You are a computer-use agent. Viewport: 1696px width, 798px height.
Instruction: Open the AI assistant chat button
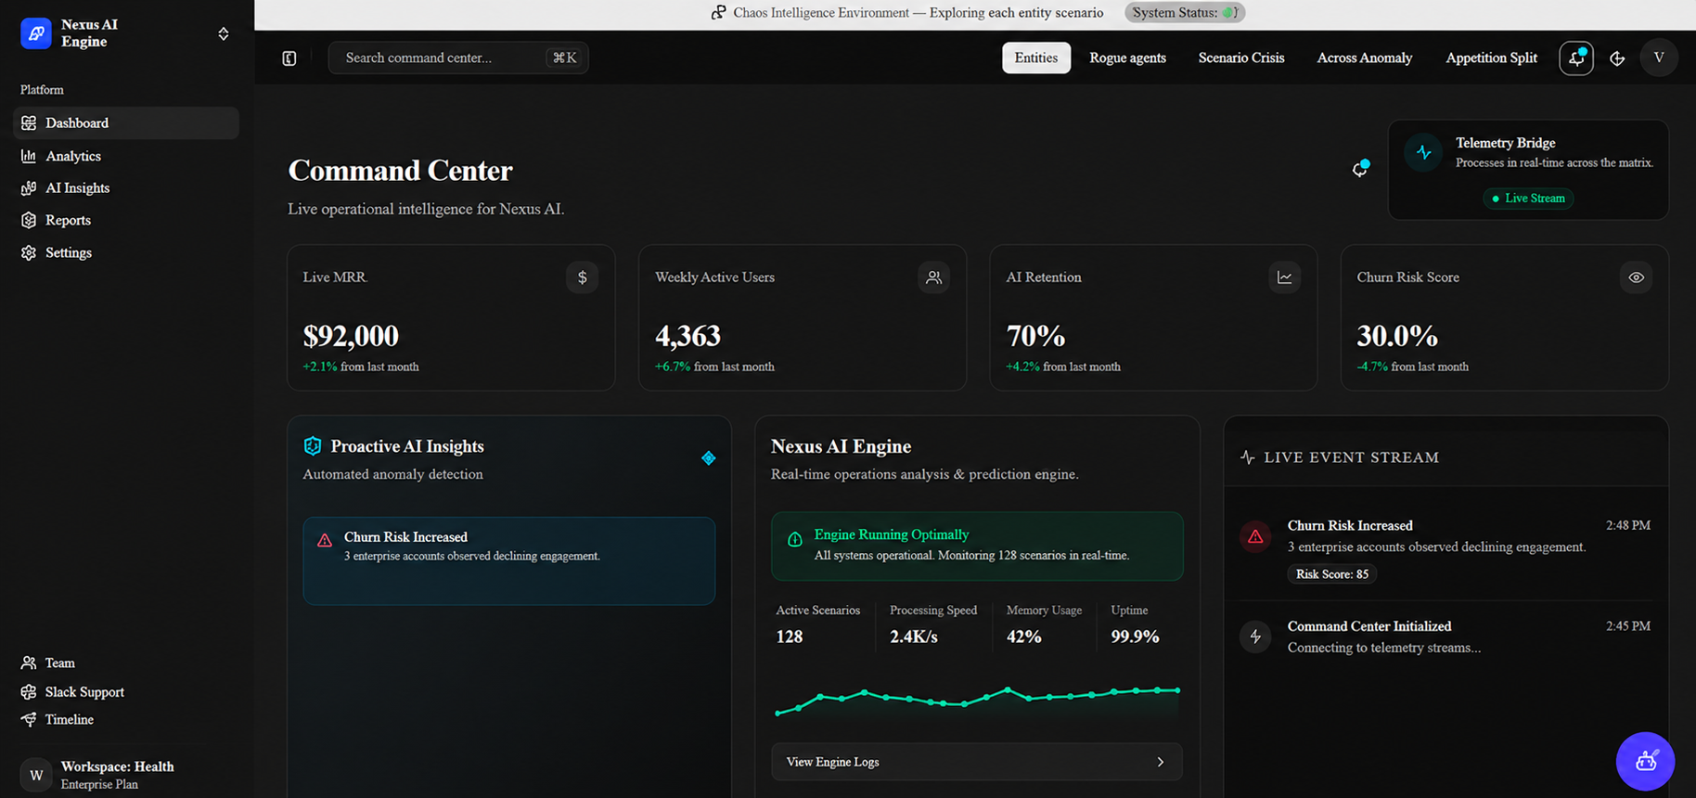coord(1645,762)
